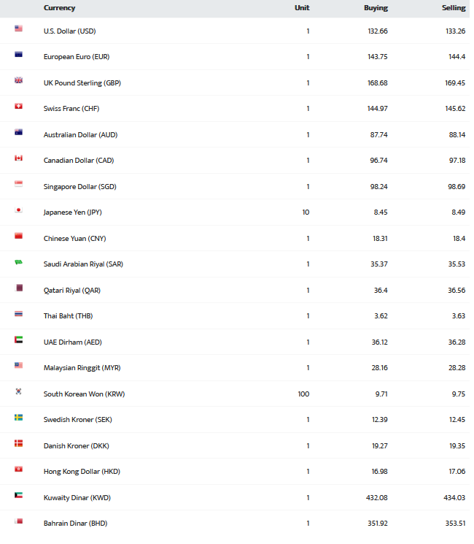
Task: Click the European Euro flag icon
Action: point(19,54)
